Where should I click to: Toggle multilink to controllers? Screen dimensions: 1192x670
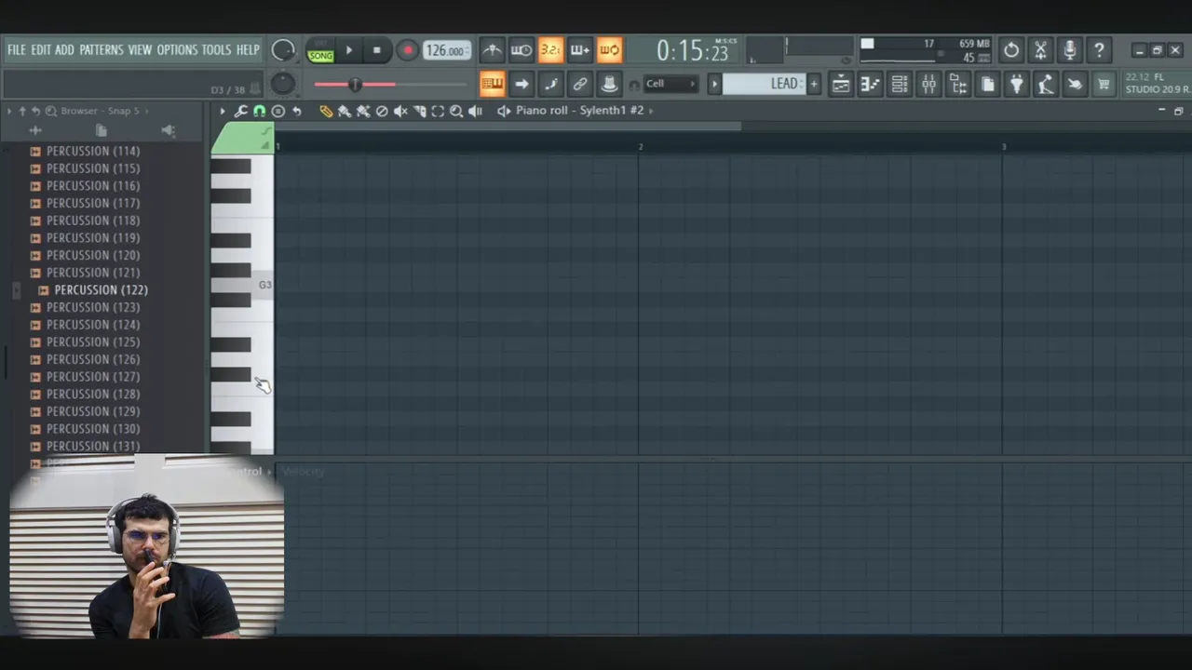[580, 84]
